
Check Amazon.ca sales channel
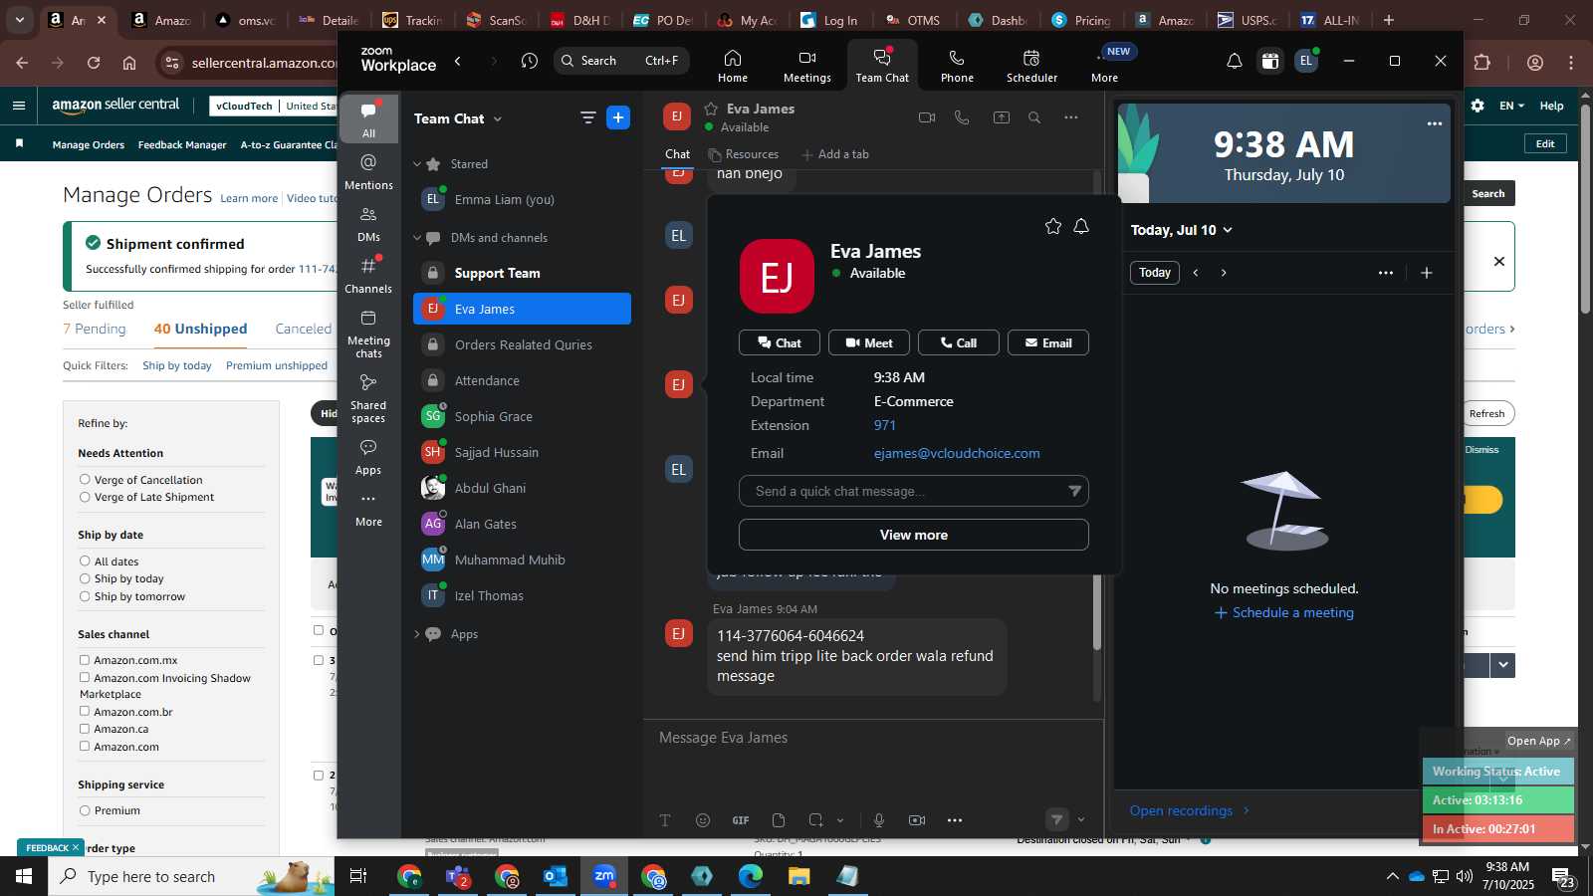click(x=85, y=729)
